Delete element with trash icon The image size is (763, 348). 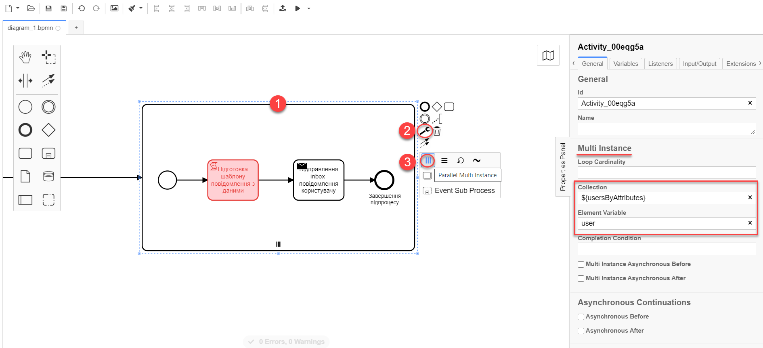[437, 131]
